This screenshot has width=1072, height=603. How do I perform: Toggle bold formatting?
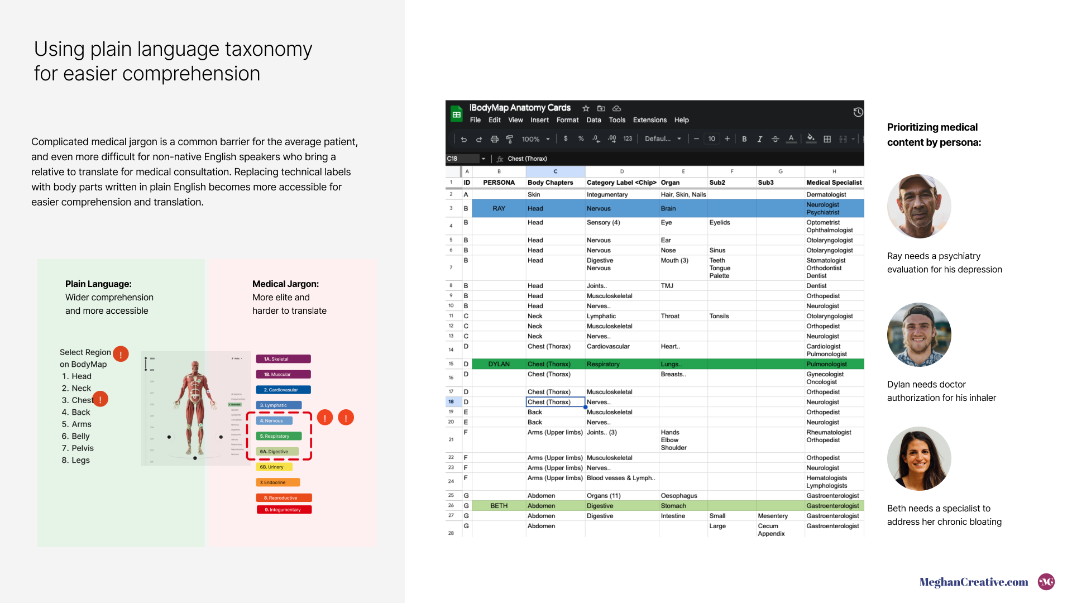point(744,139)
